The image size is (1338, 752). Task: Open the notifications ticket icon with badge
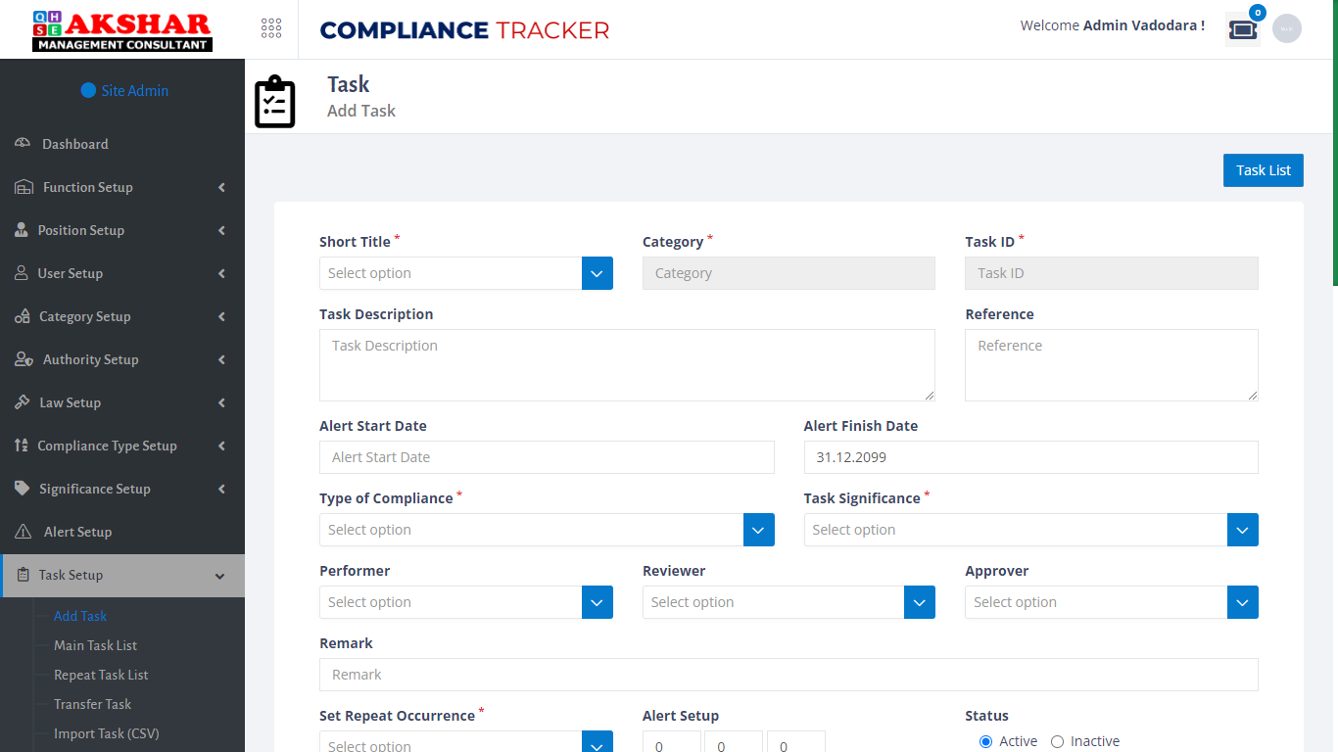pyautogui.click(x=1242, y=28)
